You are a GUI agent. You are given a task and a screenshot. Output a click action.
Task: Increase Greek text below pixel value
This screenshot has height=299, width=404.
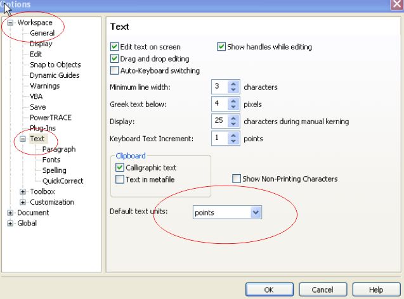[233, 101]
